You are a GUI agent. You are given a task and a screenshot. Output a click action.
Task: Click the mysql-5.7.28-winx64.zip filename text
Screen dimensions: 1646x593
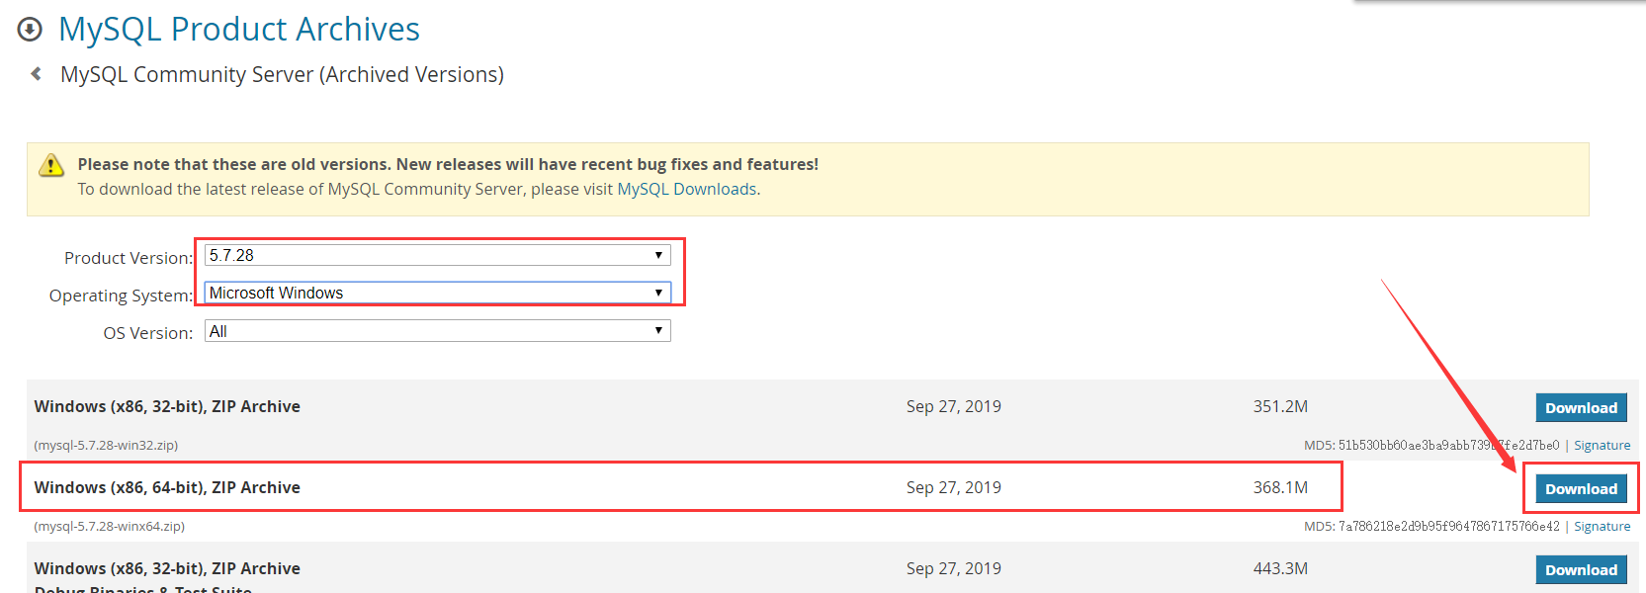click(x=110, y=527)
